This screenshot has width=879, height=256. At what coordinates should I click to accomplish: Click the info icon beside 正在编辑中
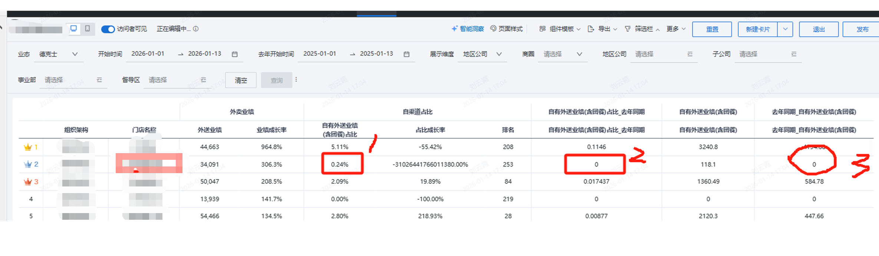[x=196, y=28]
